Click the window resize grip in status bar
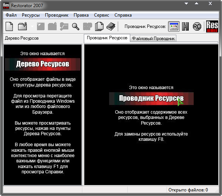Viewport: 222px width, 196px height. pyautogui.click(x=217, y=191)
